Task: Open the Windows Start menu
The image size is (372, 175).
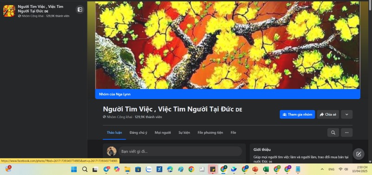Action: [x=74, y=169]
